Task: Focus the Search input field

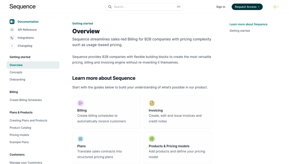Action: click(x=144, y=7)
